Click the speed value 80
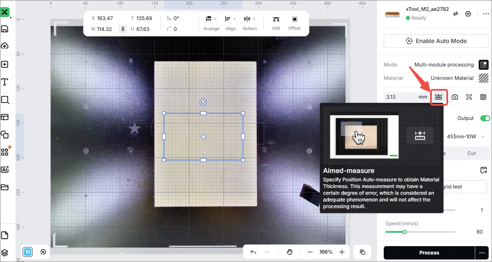Viewport: 492px width, 262px height. (x=479, y=232)
